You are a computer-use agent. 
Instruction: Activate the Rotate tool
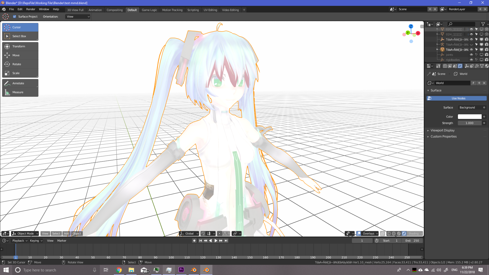coord(20,64)
